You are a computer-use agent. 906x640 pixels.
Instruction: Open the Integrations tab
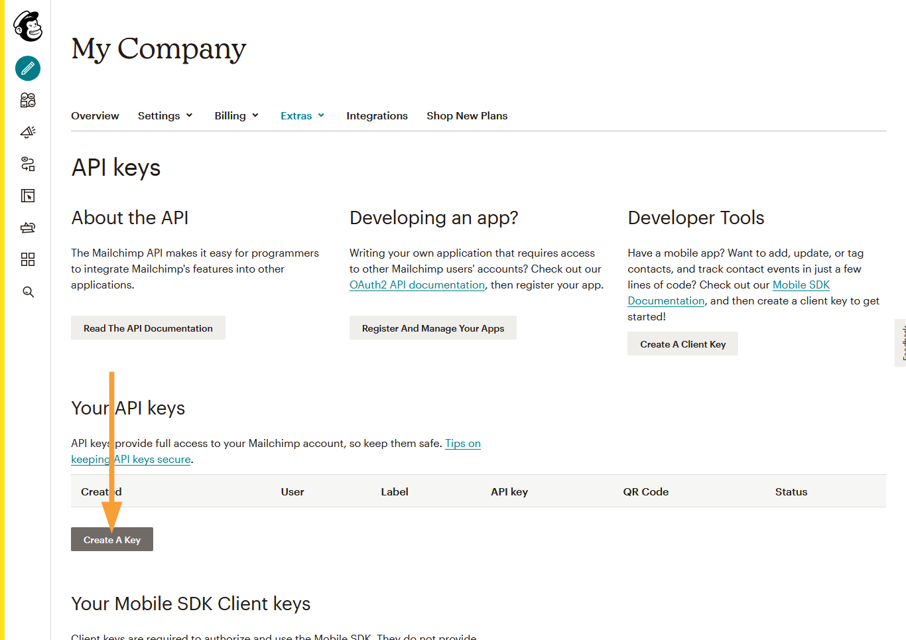point(377,115)
